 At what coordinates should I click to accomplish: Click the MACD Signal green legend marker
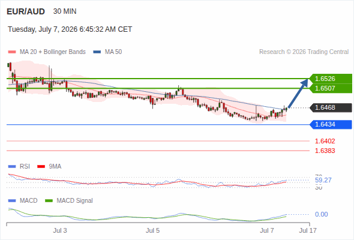(x=49, y=201)
